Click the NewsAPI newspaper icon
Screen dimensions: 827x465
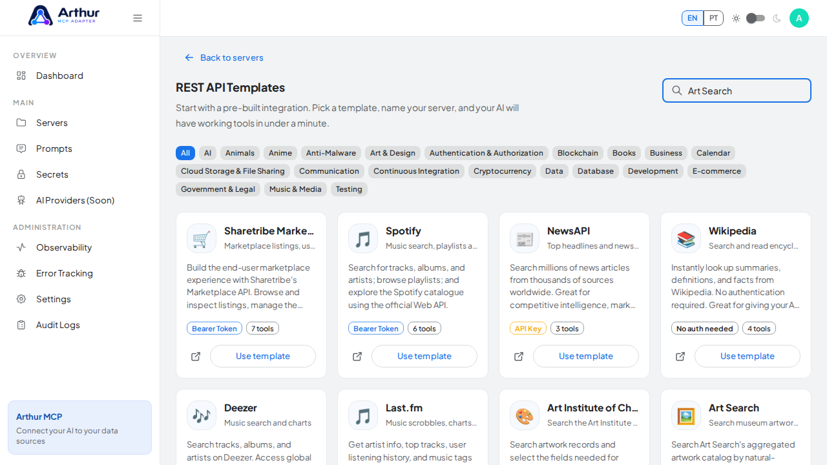tap(525, 238)
